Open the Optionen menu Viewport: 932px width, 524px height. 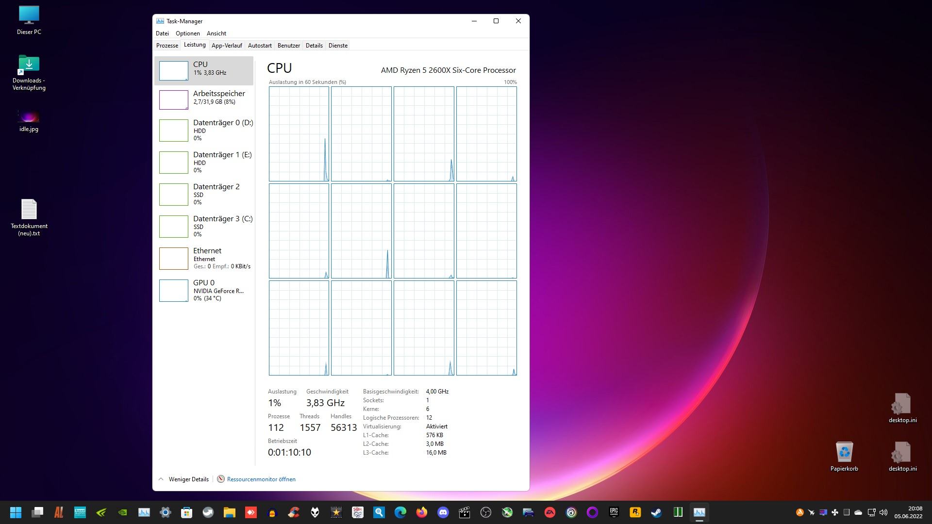coord(188,33)
